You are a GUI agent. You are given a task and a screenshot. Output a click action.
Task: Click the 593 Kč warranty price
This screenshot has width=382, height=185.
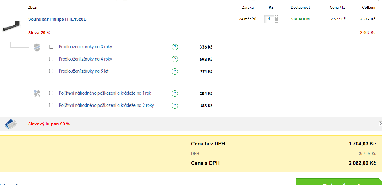pyautogui.click(x=206, y=60)
